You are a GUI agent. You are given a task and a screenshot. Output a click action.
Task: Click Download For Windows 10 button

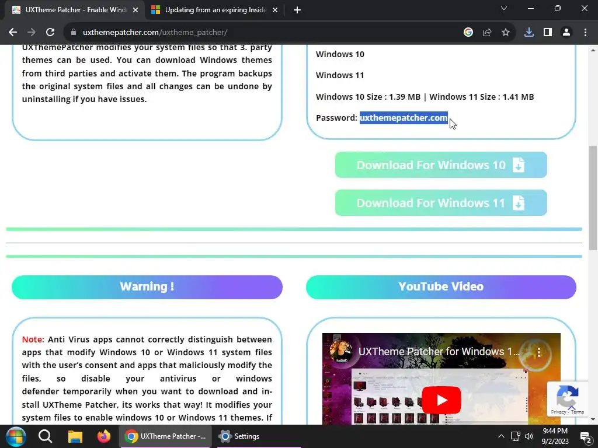point(441,165)
